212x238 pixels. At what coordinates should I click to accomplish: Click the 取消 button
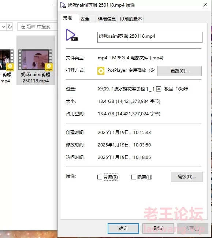click(x=158, y=228)
